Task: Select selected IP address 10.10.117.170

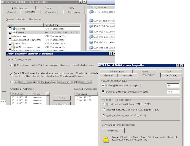Action: click(x=83, y=97)
